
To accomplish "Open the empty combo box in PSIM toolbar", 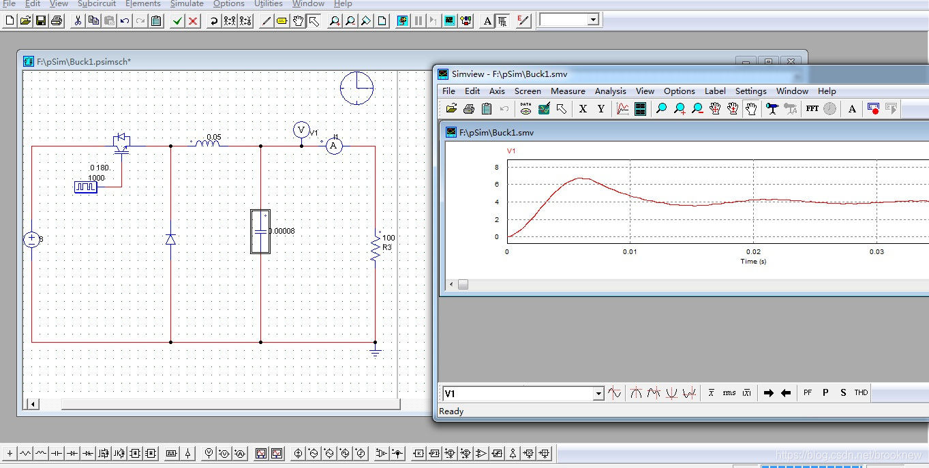I will tap(593, 20).
